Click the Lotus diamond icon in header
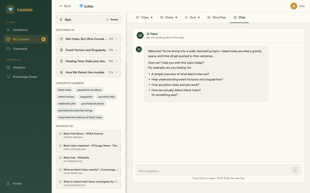 [x=81, y=6]
